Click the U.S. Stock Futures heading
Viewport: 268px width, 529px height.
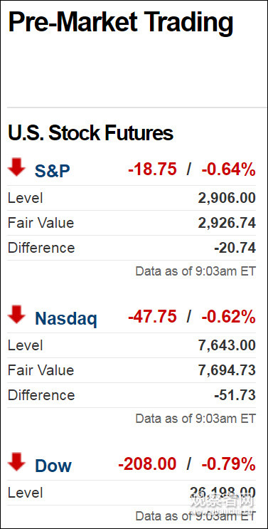[90, 133]
